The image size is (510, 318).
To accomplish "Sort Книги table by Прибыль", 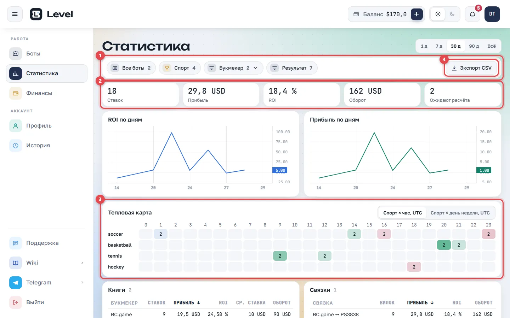I will click(187, 303).
